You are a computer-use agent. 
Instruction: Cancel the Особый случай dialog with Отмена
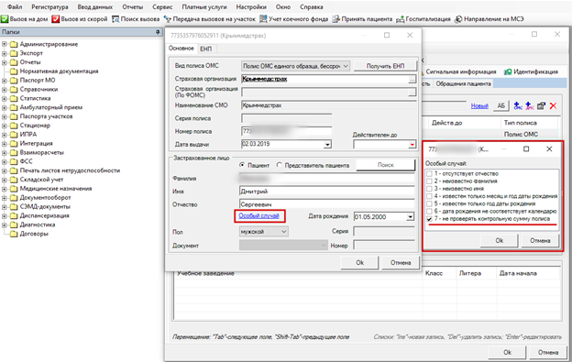(x=540, y=241)
